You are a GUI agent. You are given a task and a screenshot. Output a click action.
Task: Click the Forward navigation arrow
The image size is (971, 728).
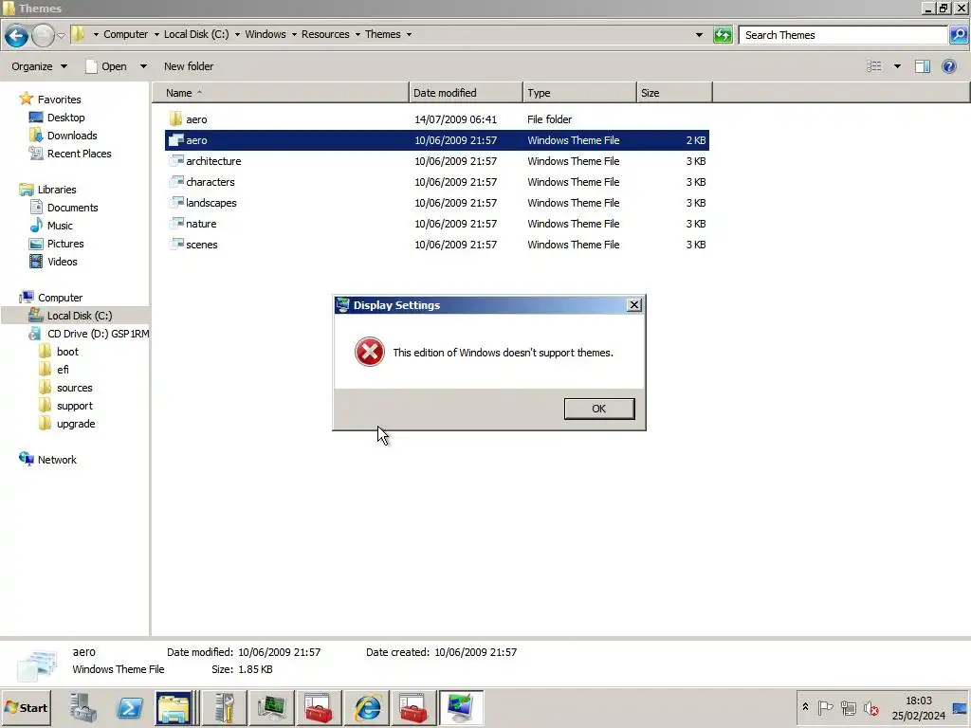(x=43, y=35)
